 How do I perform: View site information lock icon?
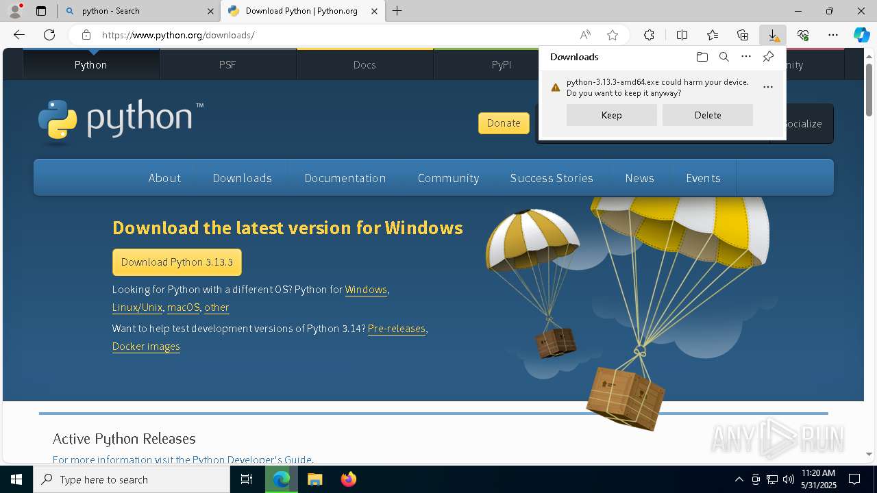tap(86, 35)
